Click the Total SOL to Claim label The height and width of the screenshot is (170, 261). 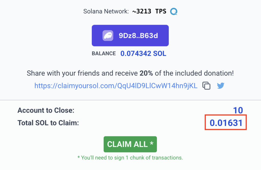coord(48,123)
